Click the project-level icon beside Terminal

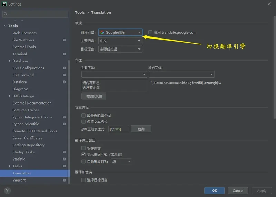tap(64, 54)
